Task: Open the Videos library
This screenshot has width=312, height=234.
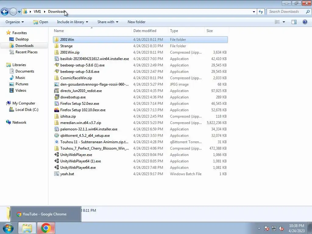Action: [21, 90]
